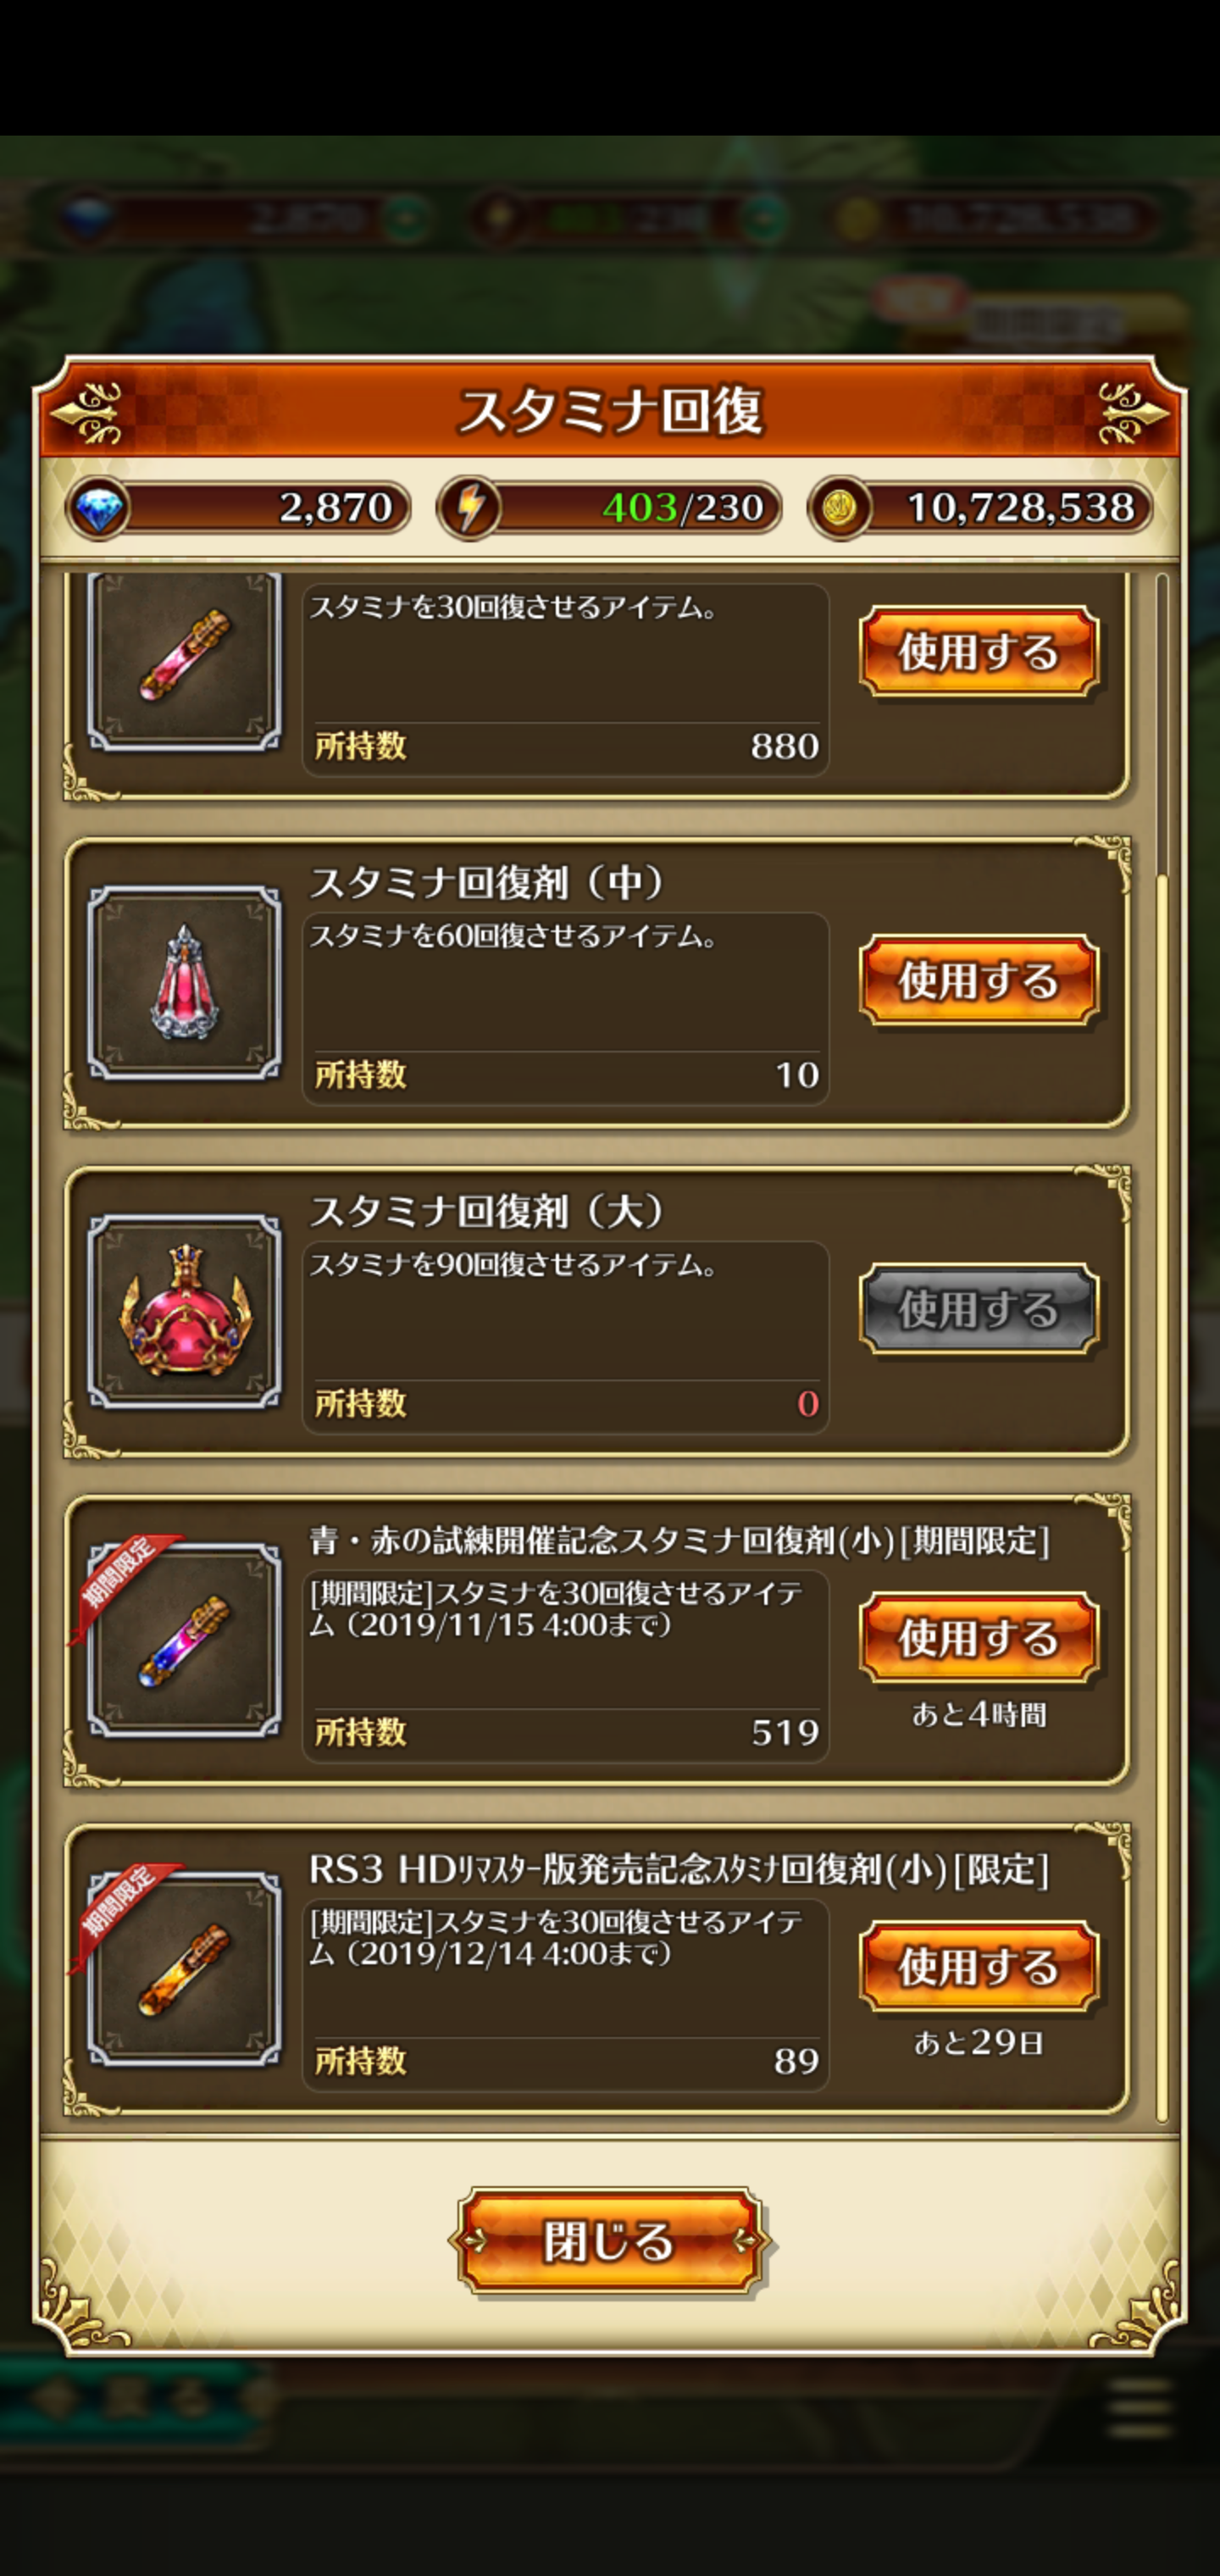Viewport: 1220px width, 2576px height.
Task: Tap the 2,870 gem counter
Action: 238,508
